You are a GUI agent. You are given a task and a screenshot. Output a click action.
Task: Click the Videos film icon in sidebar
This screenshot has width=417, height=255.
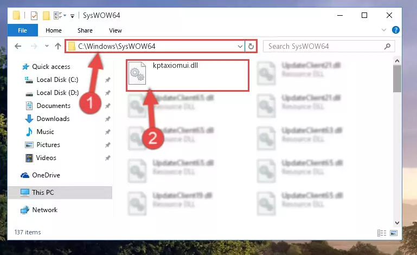click(x=29, y=158)
